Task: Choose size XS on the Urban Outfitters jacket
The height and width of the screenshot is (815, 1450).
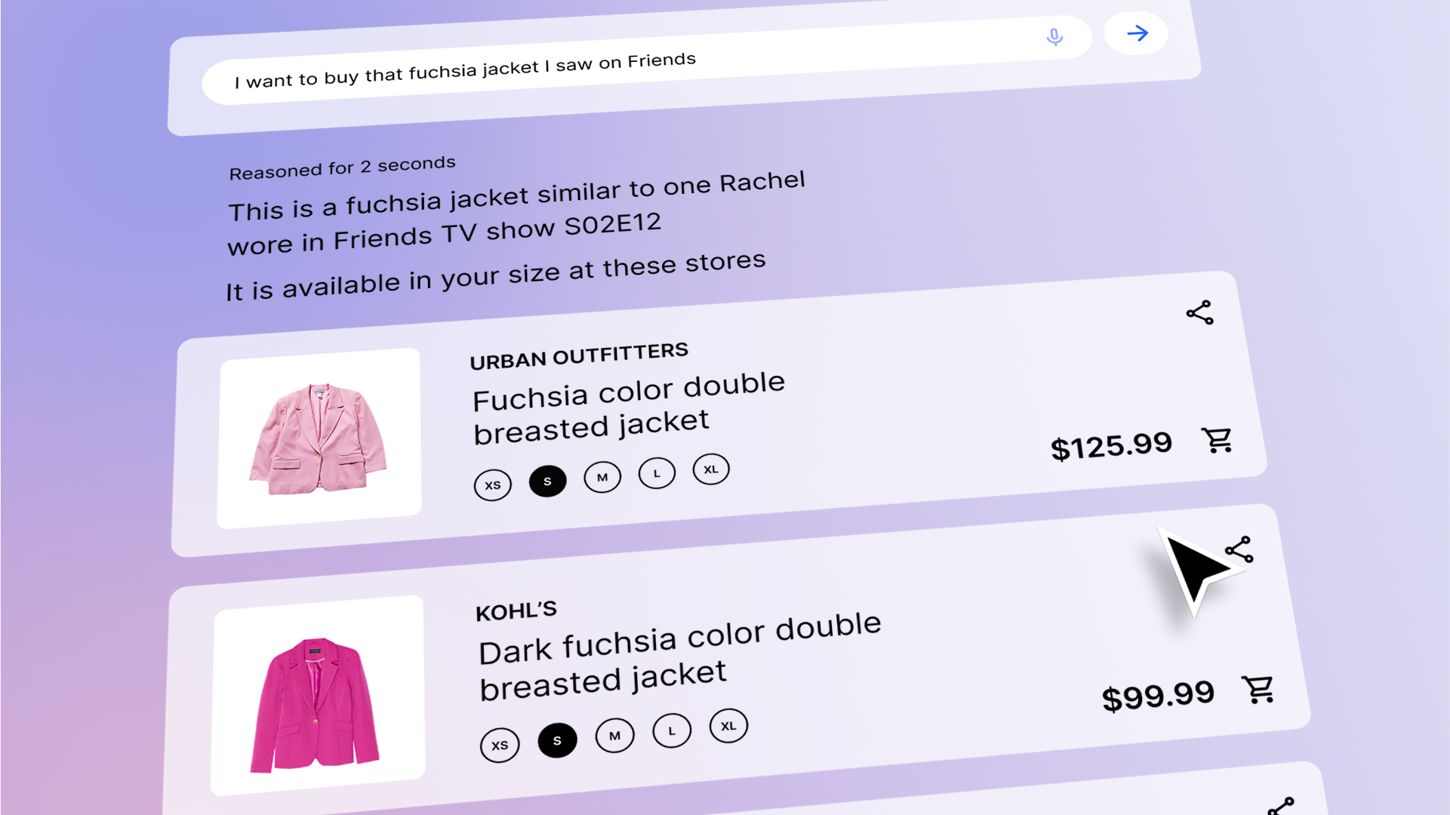Action: [x=492, y=484]
